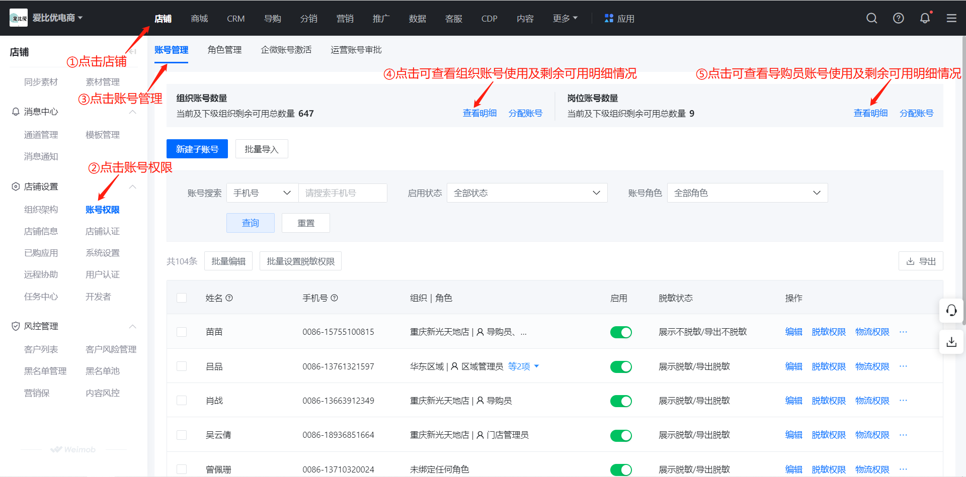Check the box for 苗苗 row

coord(182,332)
